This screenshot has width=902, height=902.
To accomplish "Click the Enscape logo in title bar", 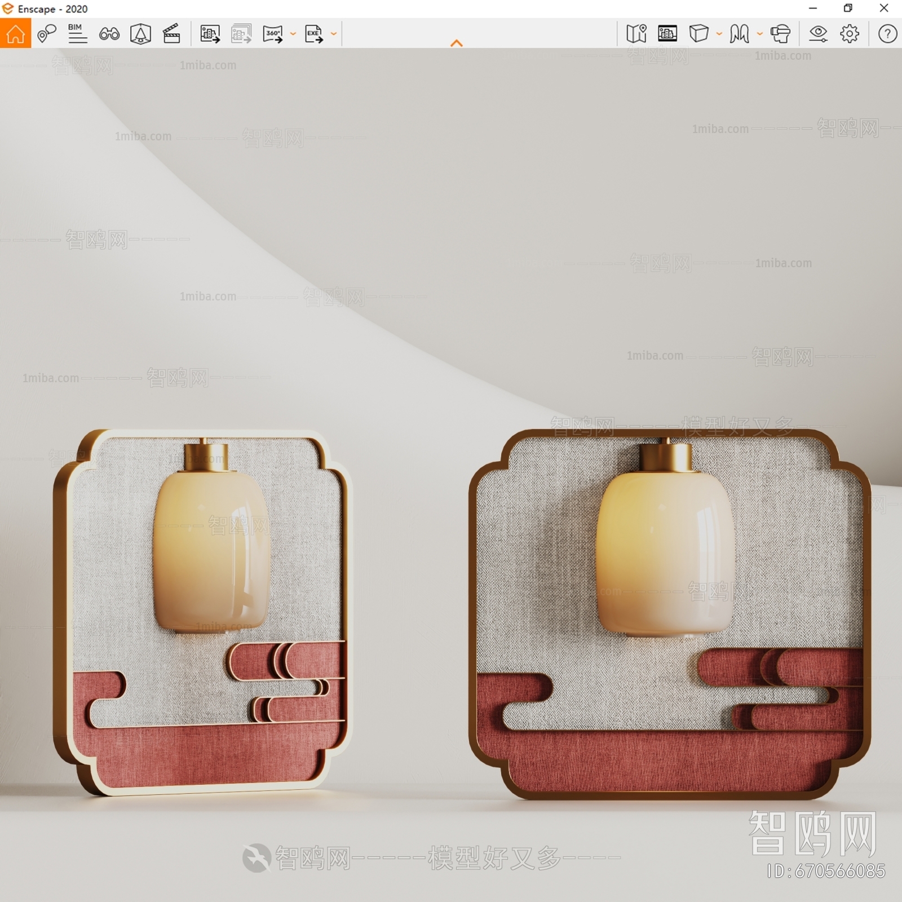I will (8, 8).
